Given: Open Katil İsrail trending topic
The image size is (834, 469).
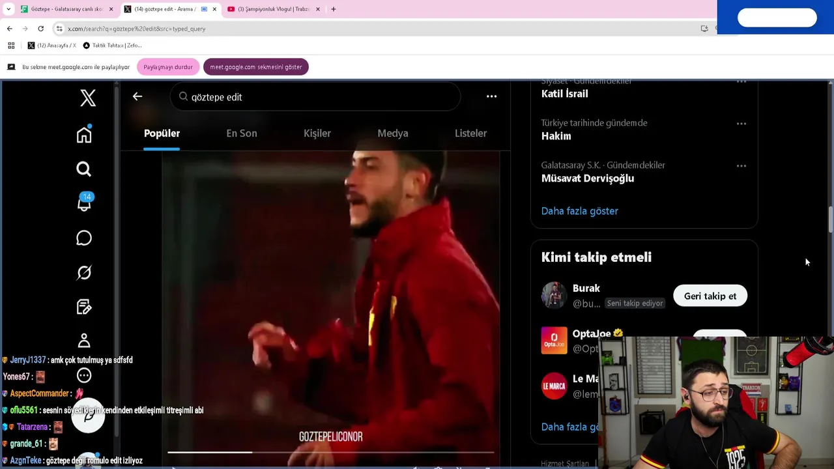Looking at the screenshot, I should (564, 93).
